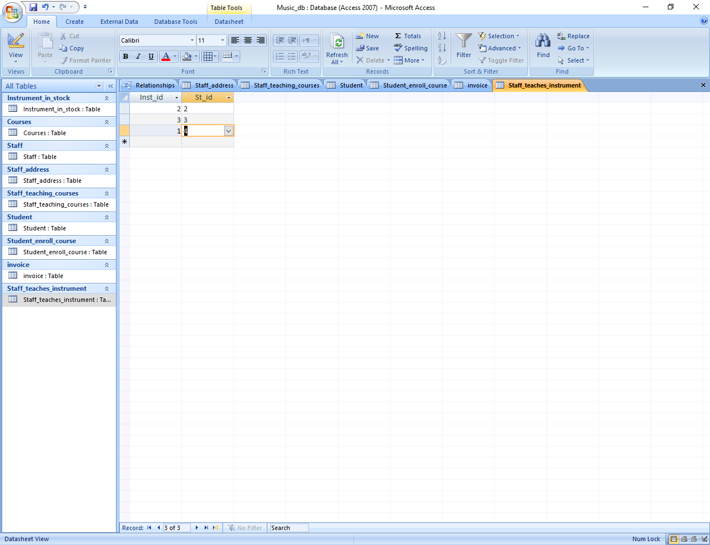
Task: Go to next record button
Action: tap(197, 528)
